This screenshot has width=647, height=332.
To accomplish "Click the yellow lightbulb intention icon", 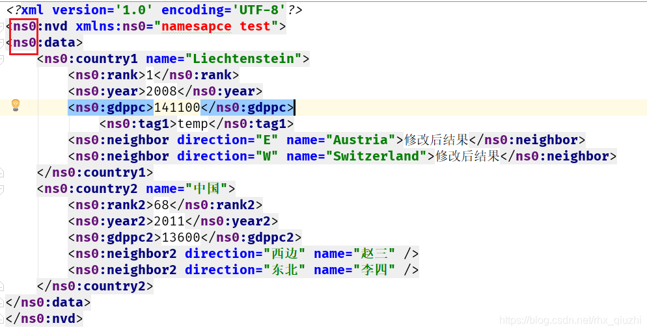I will pyautogui.click(x=15, y=105).
